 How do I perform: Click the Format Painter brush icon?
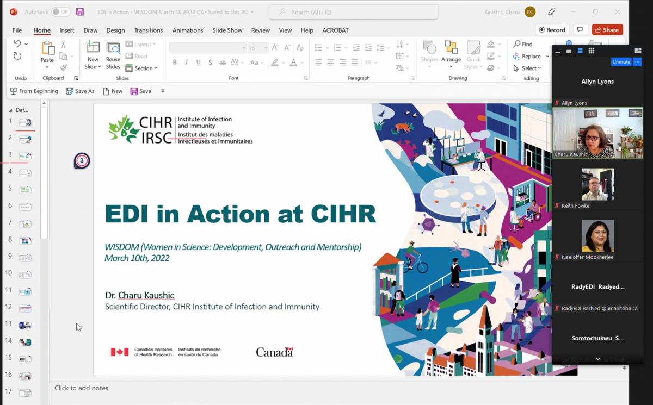[64, 68]
